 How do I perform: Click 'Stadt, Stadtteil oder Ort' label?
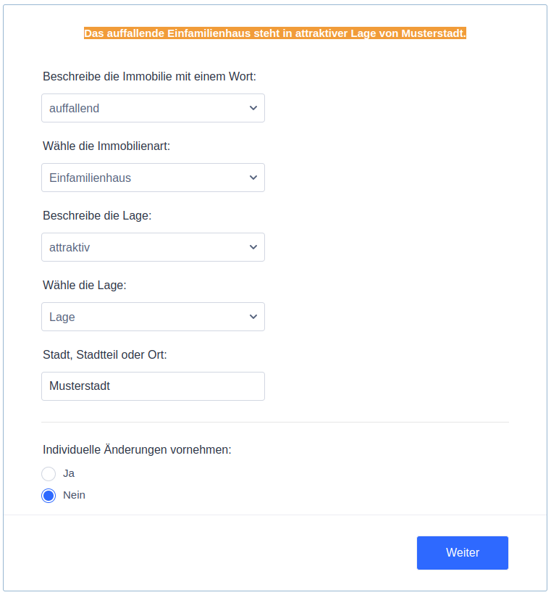pos(105,354)
